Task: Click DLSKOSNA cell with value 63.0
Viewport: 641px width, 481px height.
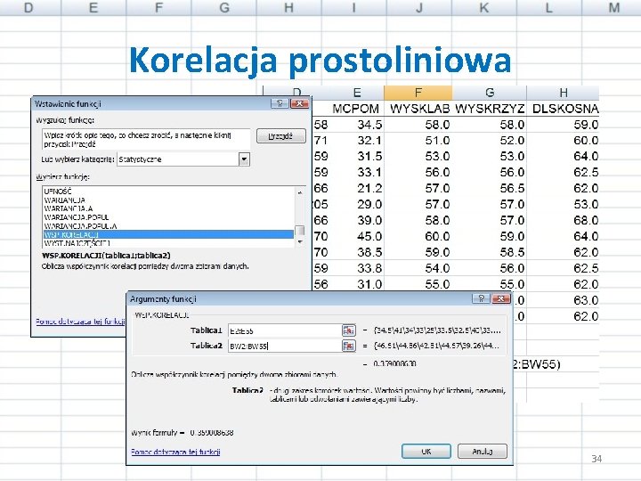Action: coord(564,300)
